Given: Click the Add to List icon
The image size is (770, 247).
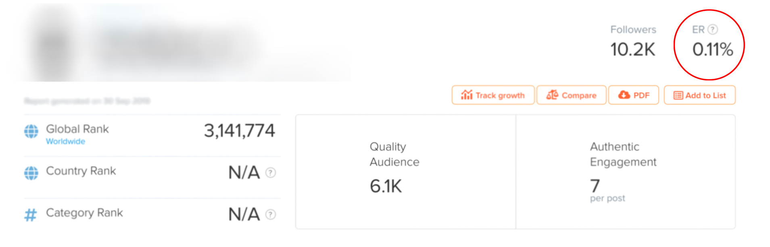Looking at the screenshot, I should point(678,95).
